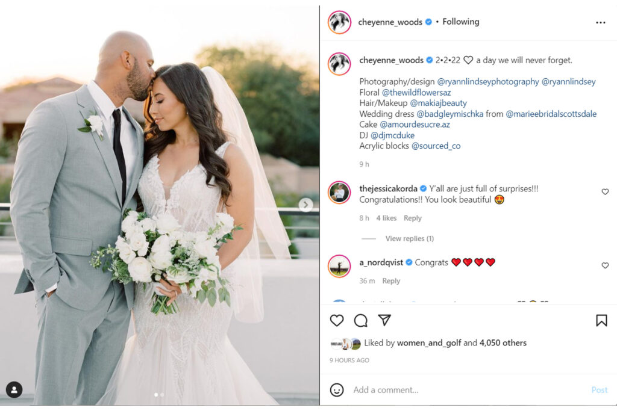Share post via paper plane icon

pyautogui.click(x=384, y=320)
